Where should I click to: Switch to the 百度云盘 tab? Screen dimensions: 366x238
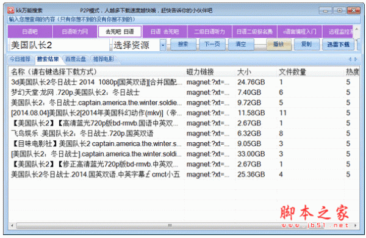pyautogui.click(x=76, y=59)
